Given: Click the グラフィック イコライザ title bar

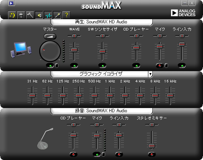Looking at the screenshot, I should tap(99, 74).
